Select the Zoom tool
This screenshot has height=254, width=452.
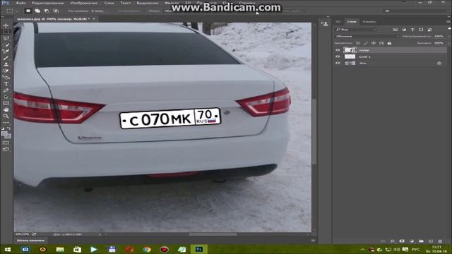point(6,116)
